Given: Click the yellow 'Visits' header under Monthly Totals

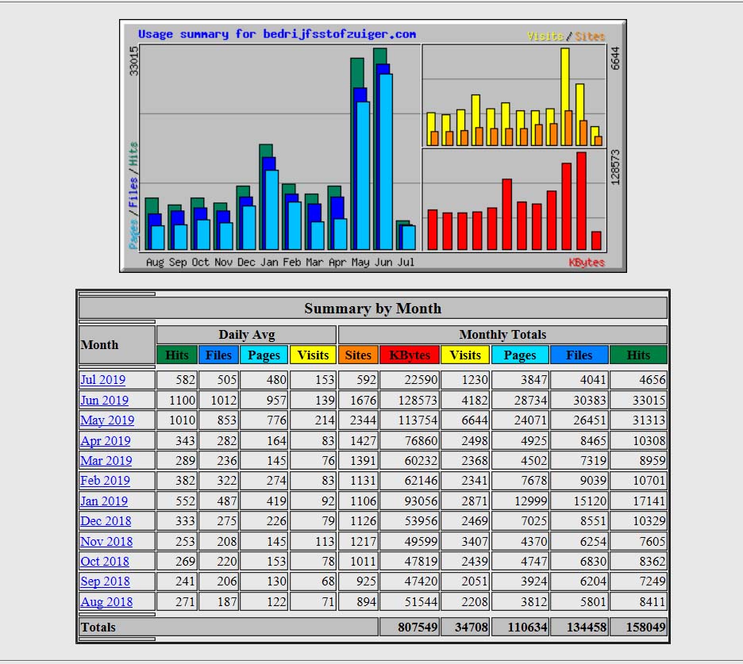Looking at the screenshot, I should (x=465, y=355).
